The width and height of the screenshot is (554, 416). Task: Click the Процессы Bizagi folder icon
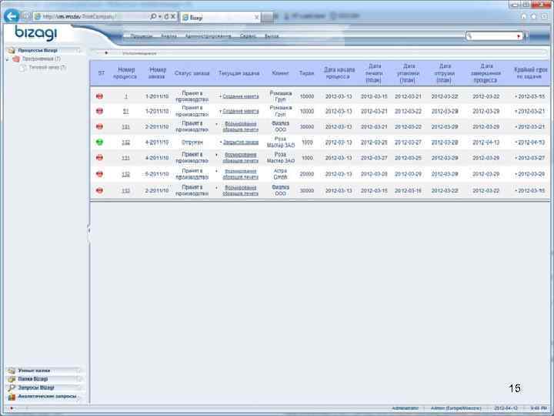[12, 50]
